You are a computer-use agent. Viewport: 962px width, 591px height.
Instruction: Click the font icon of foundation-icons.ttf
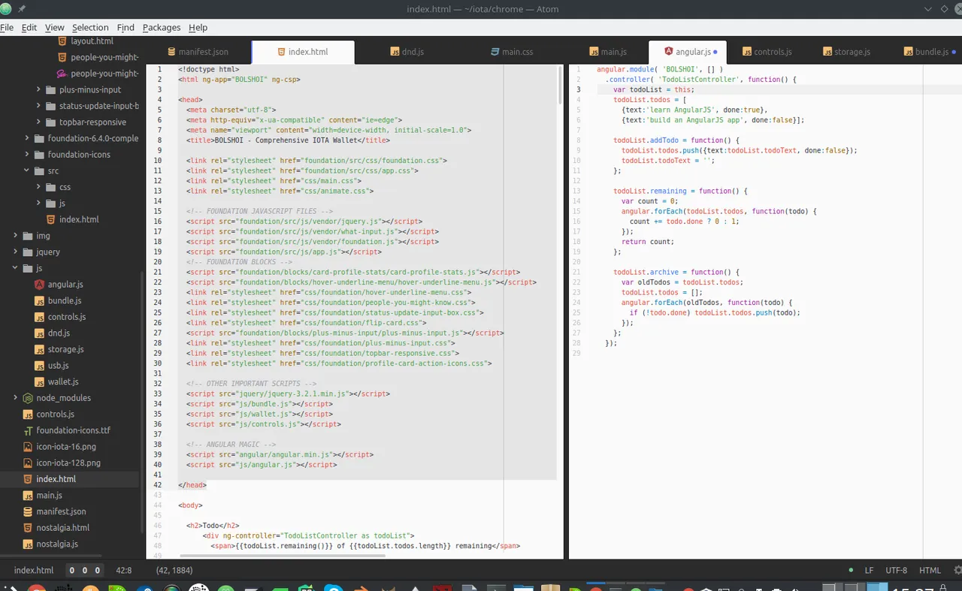pos(29,430)
